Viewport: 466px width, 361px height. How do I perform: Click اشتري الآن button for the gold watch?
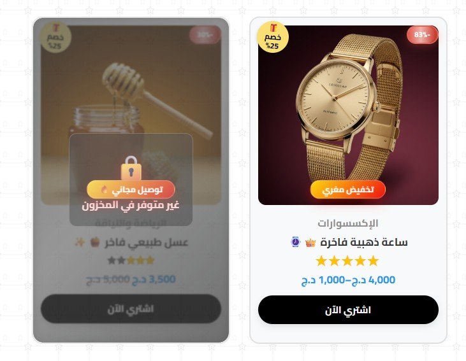[348, 309]
